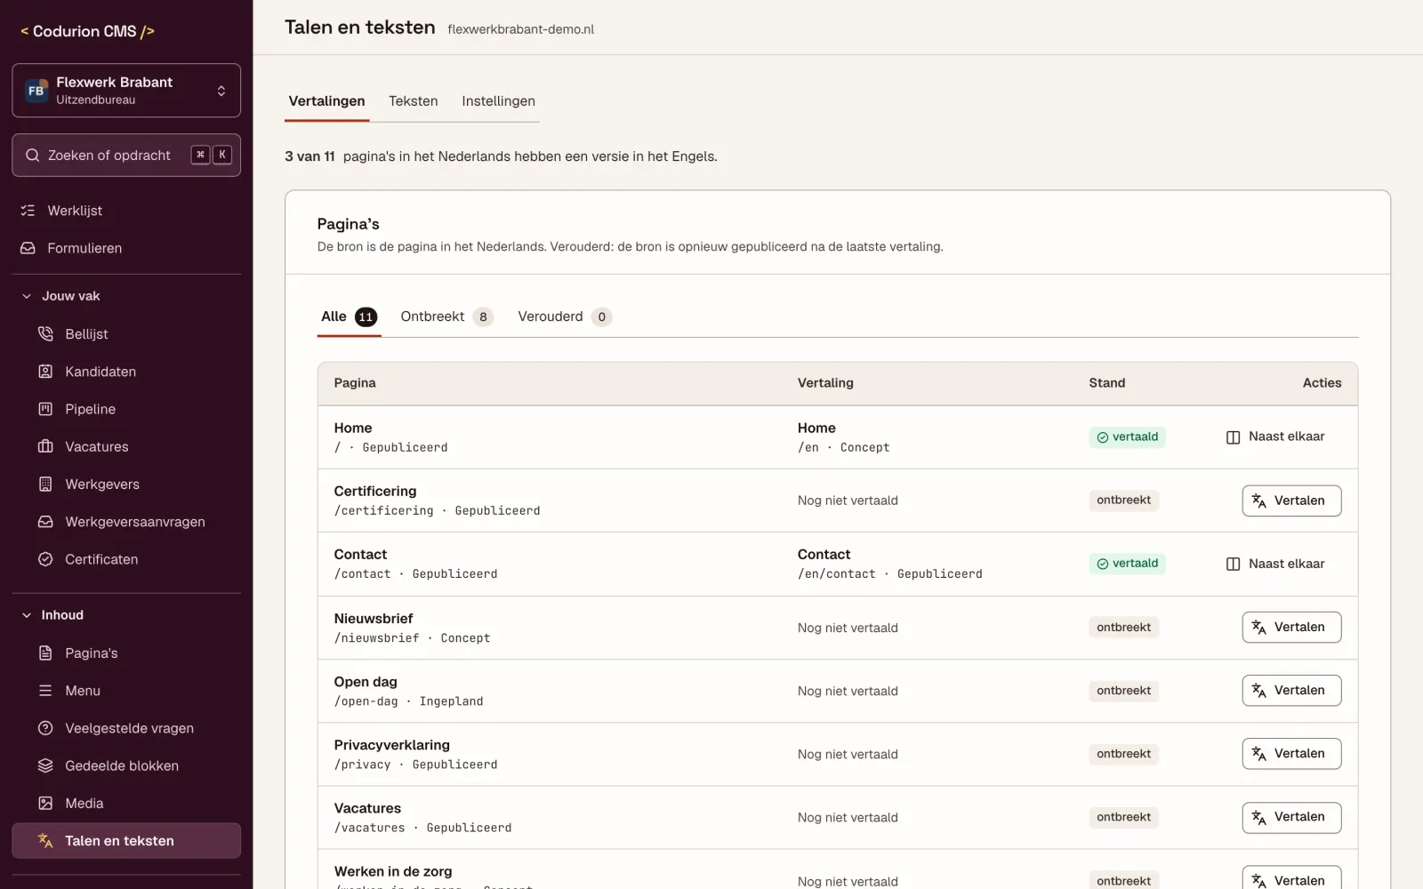
Task: Show the Verouderd filter tab
Action: pos(565,316)
